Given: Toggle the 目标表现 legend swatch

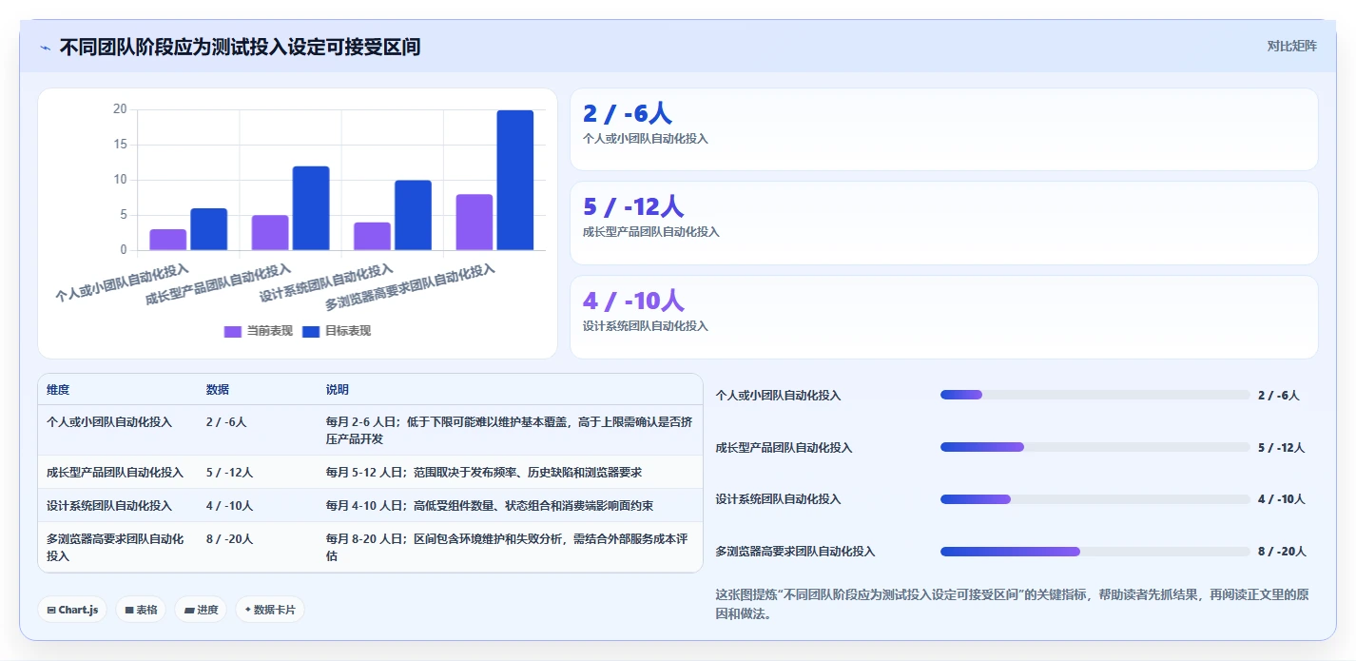Looking at the screenshot, I should (x=311, y=331).
